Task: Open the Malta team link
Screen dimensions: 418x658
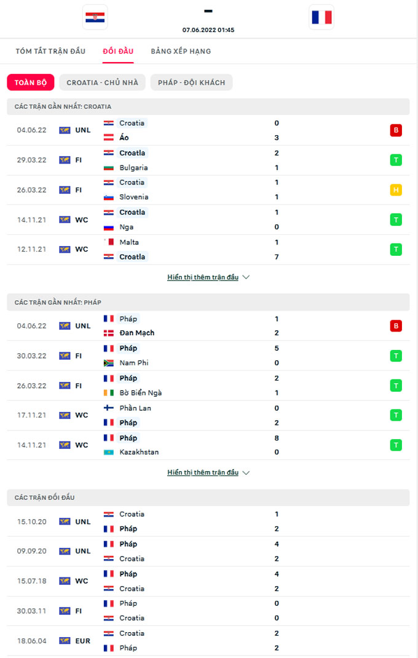Action: (x=130, y=242)
